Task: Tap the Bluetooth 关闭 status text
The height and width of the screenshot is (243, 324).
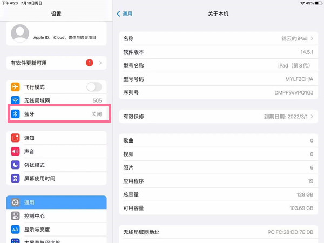Action: pyautogui.click(x=97, y=114)
